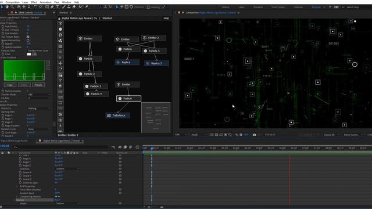Click the Help button in Stardust panel

(166, 18)
